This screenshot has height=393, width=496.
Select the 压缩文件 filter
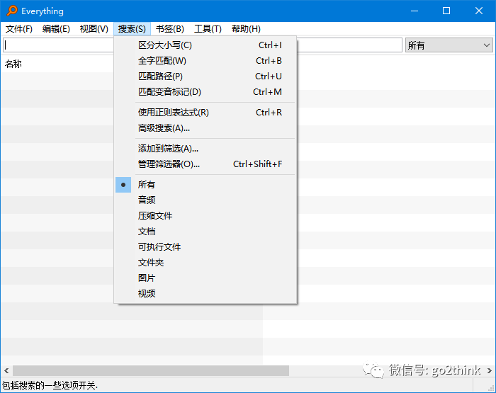(205, 216)
